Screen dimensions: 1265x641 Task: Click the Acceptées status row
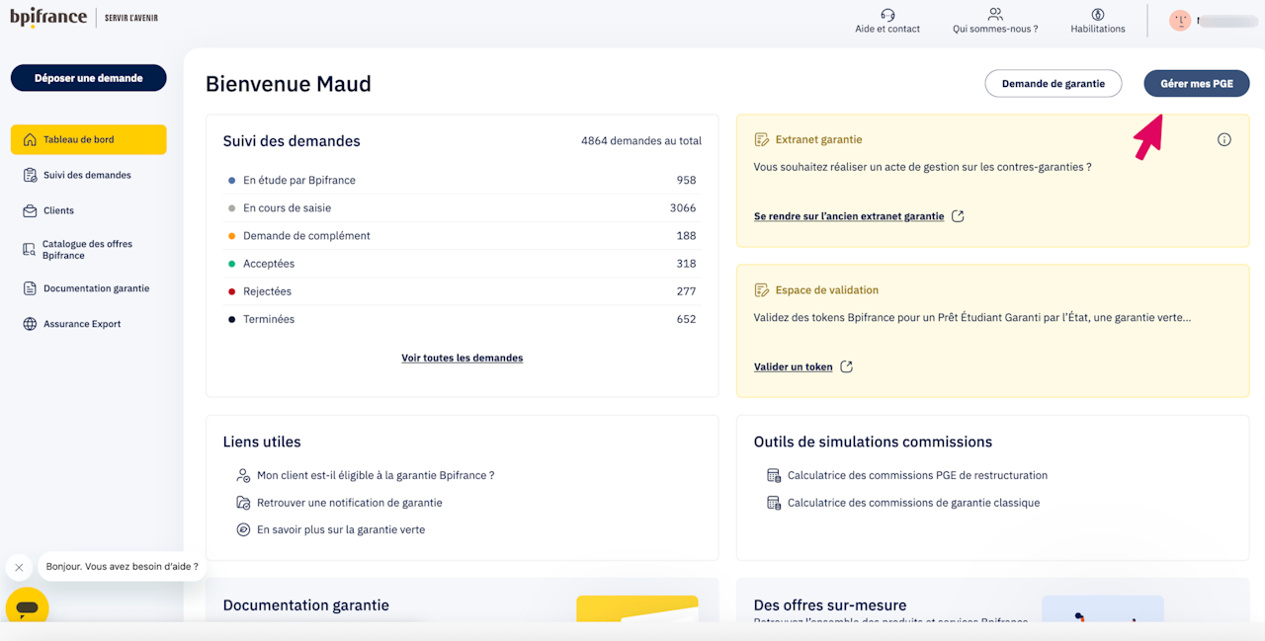click(x=463, y=264)
